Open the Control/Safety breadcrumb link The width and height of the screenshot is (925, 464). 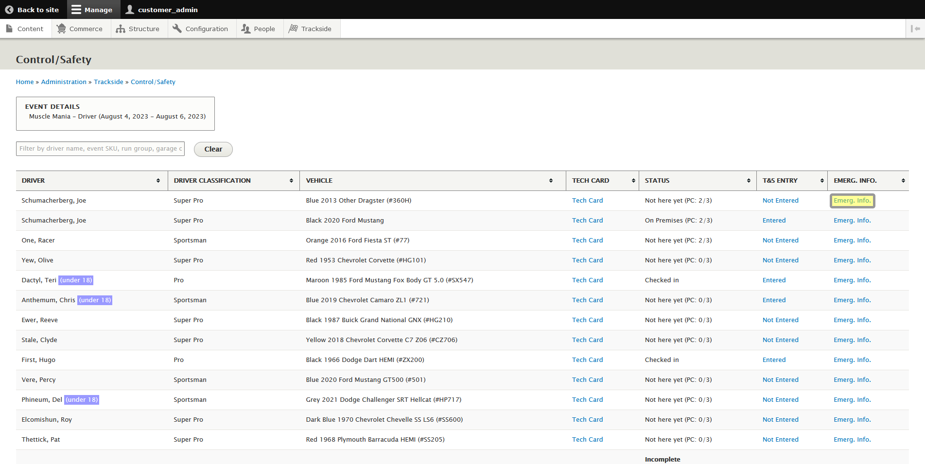(153, 82)
